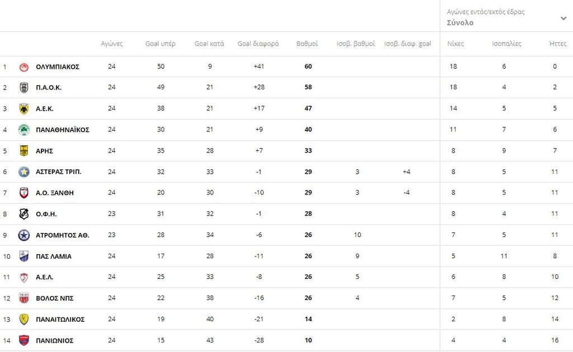Click the Goal διαφορά column header
573x352 pixels.
pyautogui.click(x=258, y=44)
